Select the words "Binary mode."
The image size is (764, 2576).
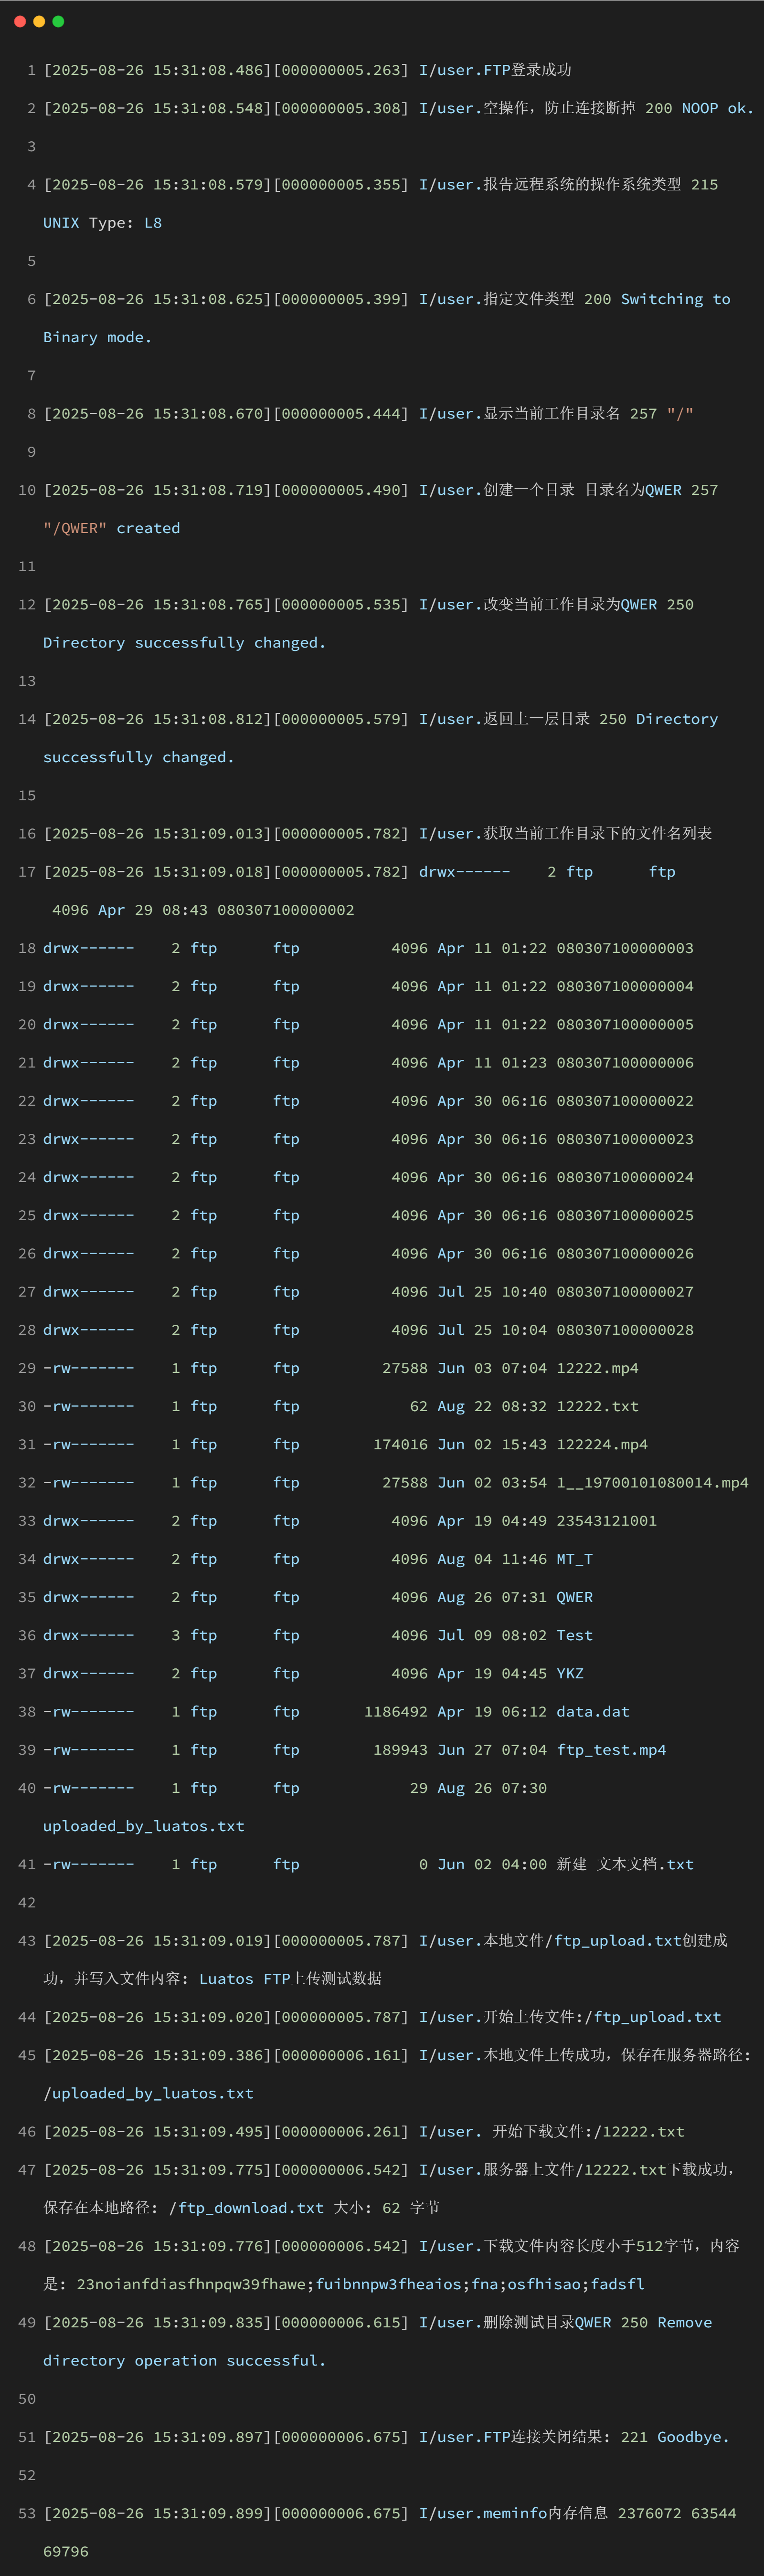click(97, 337)
